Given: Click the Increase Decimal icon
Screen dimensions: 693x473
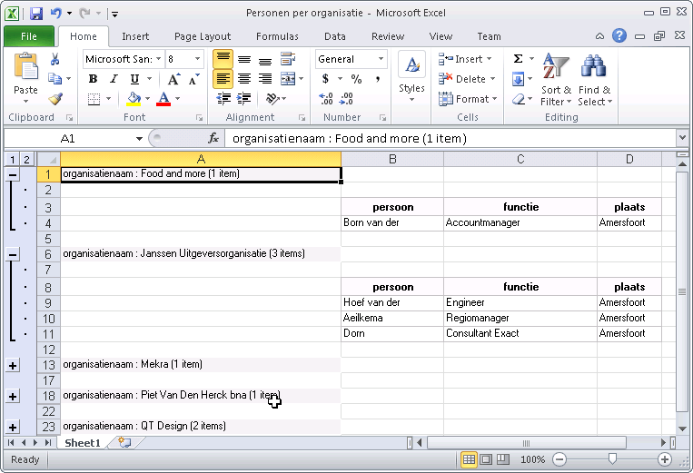Looking at the screenshot, I should [x=326, y=98].
